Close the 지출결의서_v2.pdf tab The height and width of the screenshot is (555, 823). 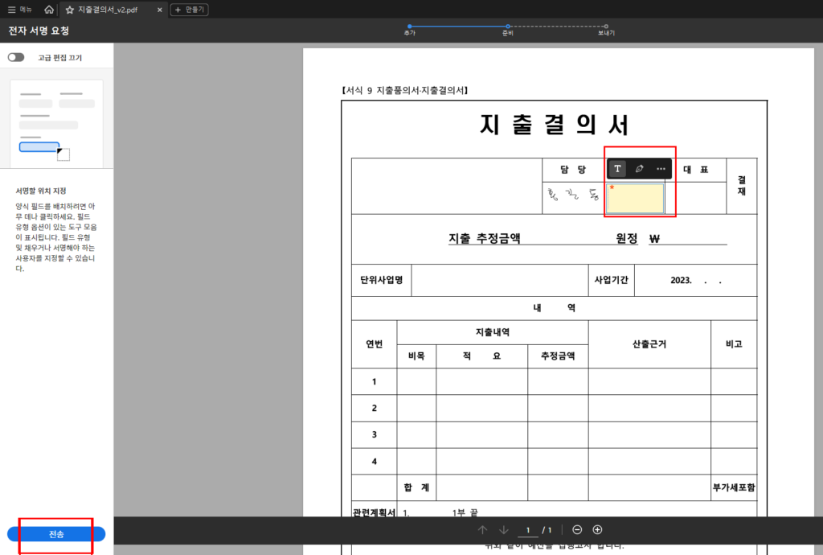coord(160,10)
